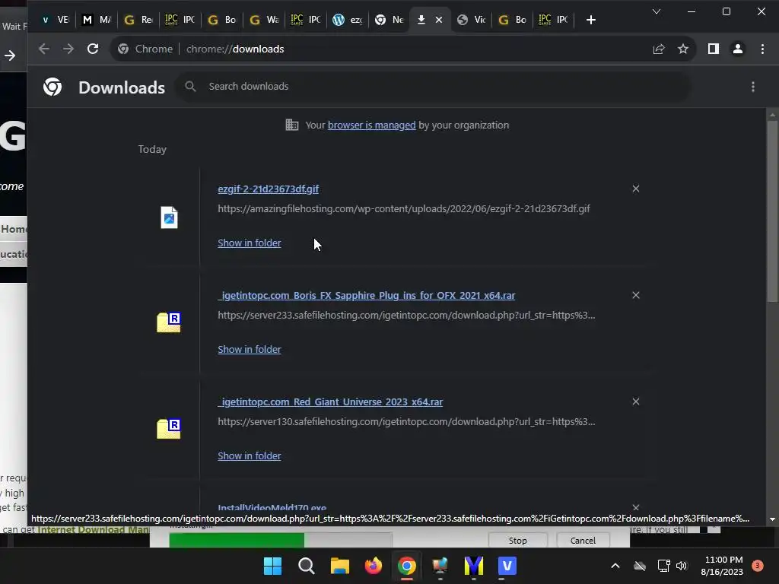
Task: Click the arrow button in the background window
Action: pos(10,56)
